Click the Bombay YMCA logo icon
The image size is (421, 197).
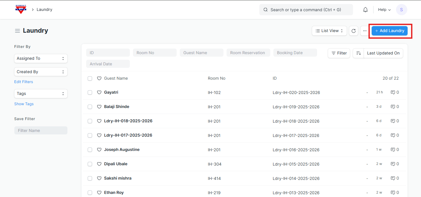(21, 9)
